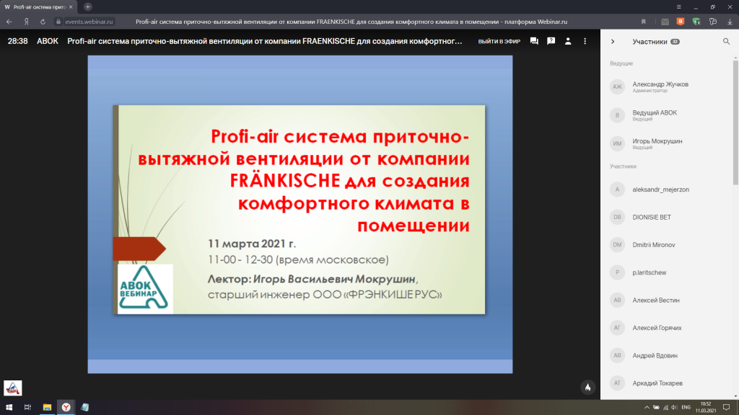Open the mail icon in browser toolbar
The width and height of the screenshot is (739, 415).
(665, 22)
